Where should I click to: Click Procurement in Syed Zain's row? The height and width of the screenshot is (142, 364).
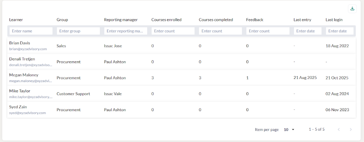click(69, 110)
